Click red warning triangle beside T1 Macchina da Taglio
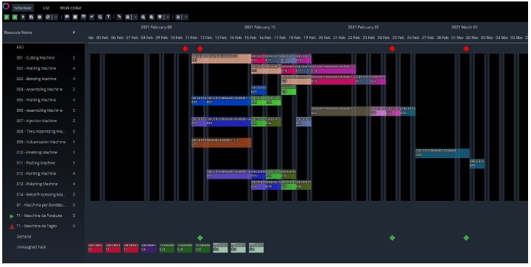This screenshot has width=531, height=267. point(12,227)
